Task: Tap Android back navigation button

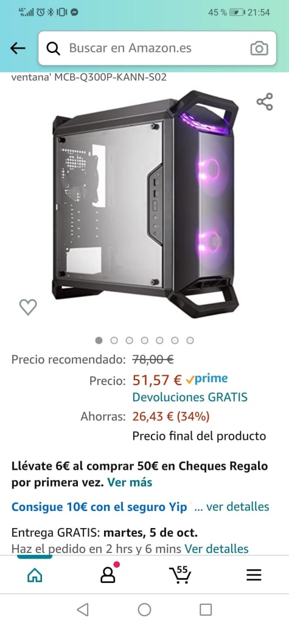Action: point(83,610)
